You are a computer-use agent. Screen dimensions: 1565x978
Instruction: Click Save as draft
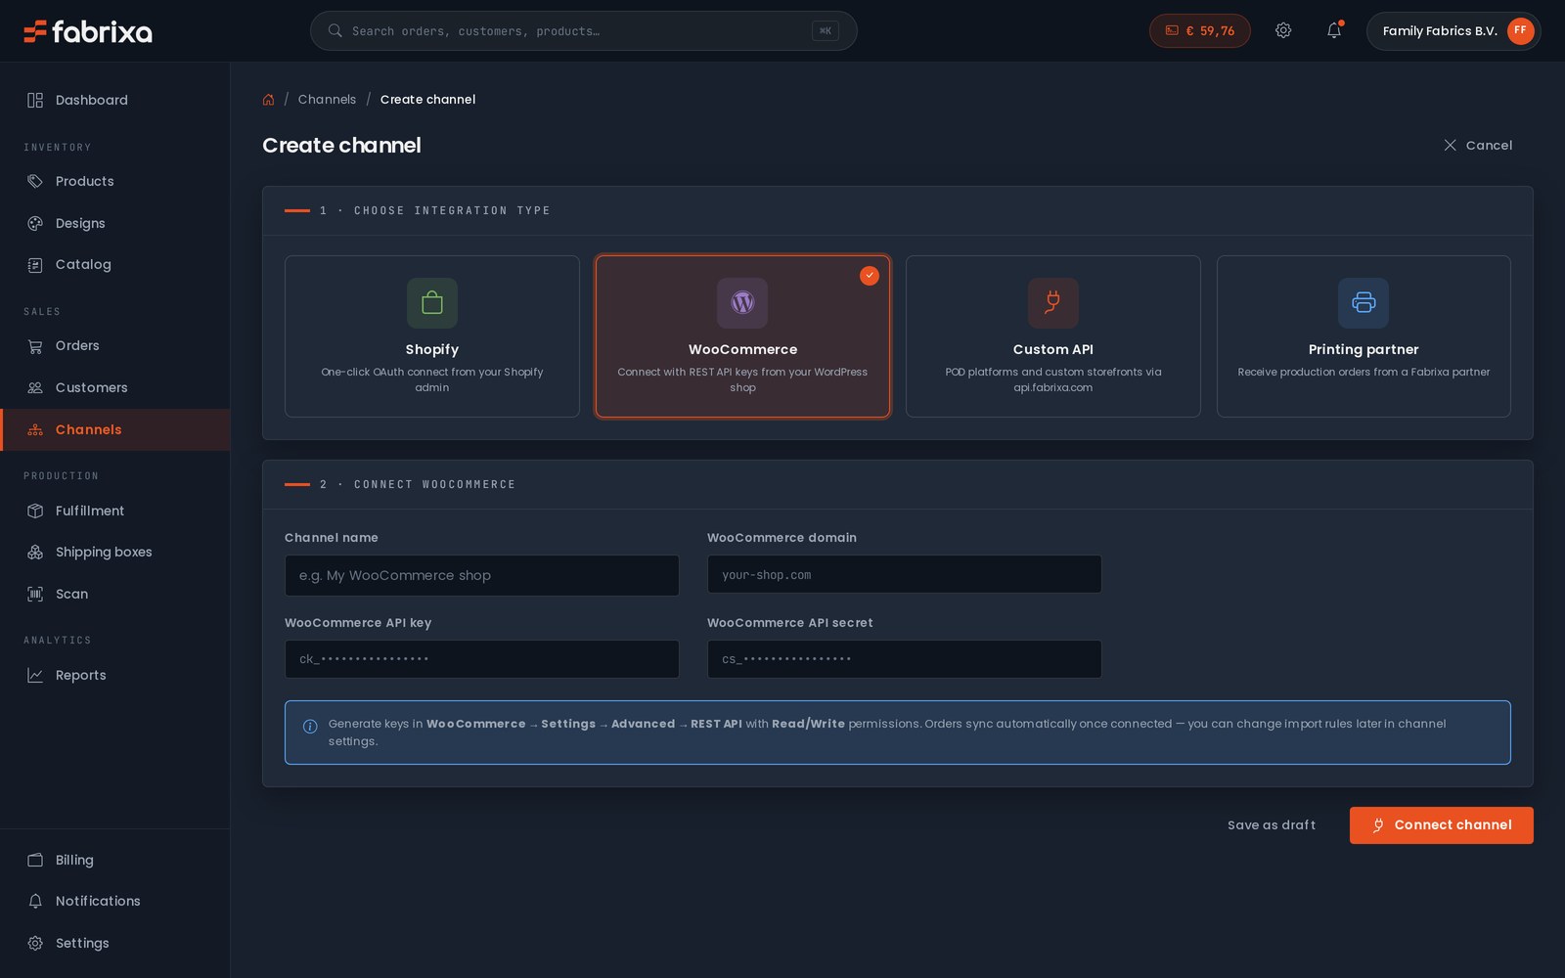1272,825
